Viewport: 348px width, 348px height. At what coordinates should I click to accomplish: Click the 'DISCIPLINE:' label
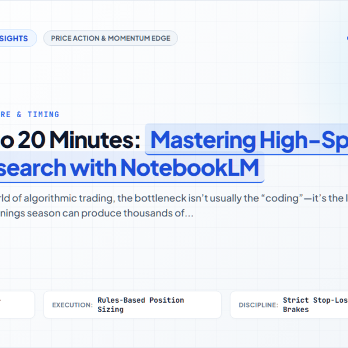258,305
